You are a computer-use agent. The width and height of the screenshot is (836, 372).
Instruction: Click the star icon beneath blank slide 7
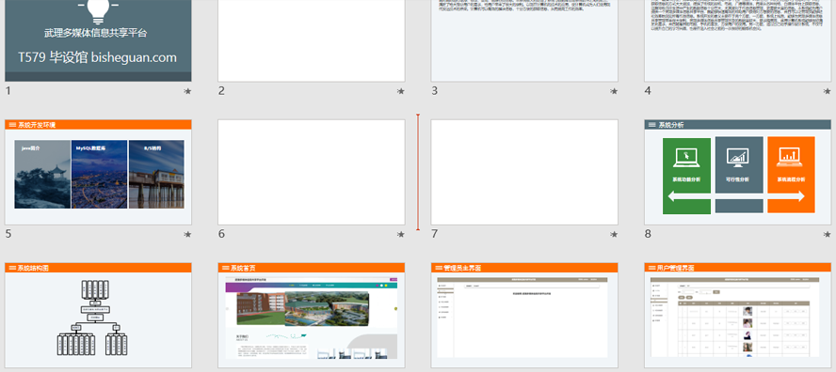click(614, 234)
